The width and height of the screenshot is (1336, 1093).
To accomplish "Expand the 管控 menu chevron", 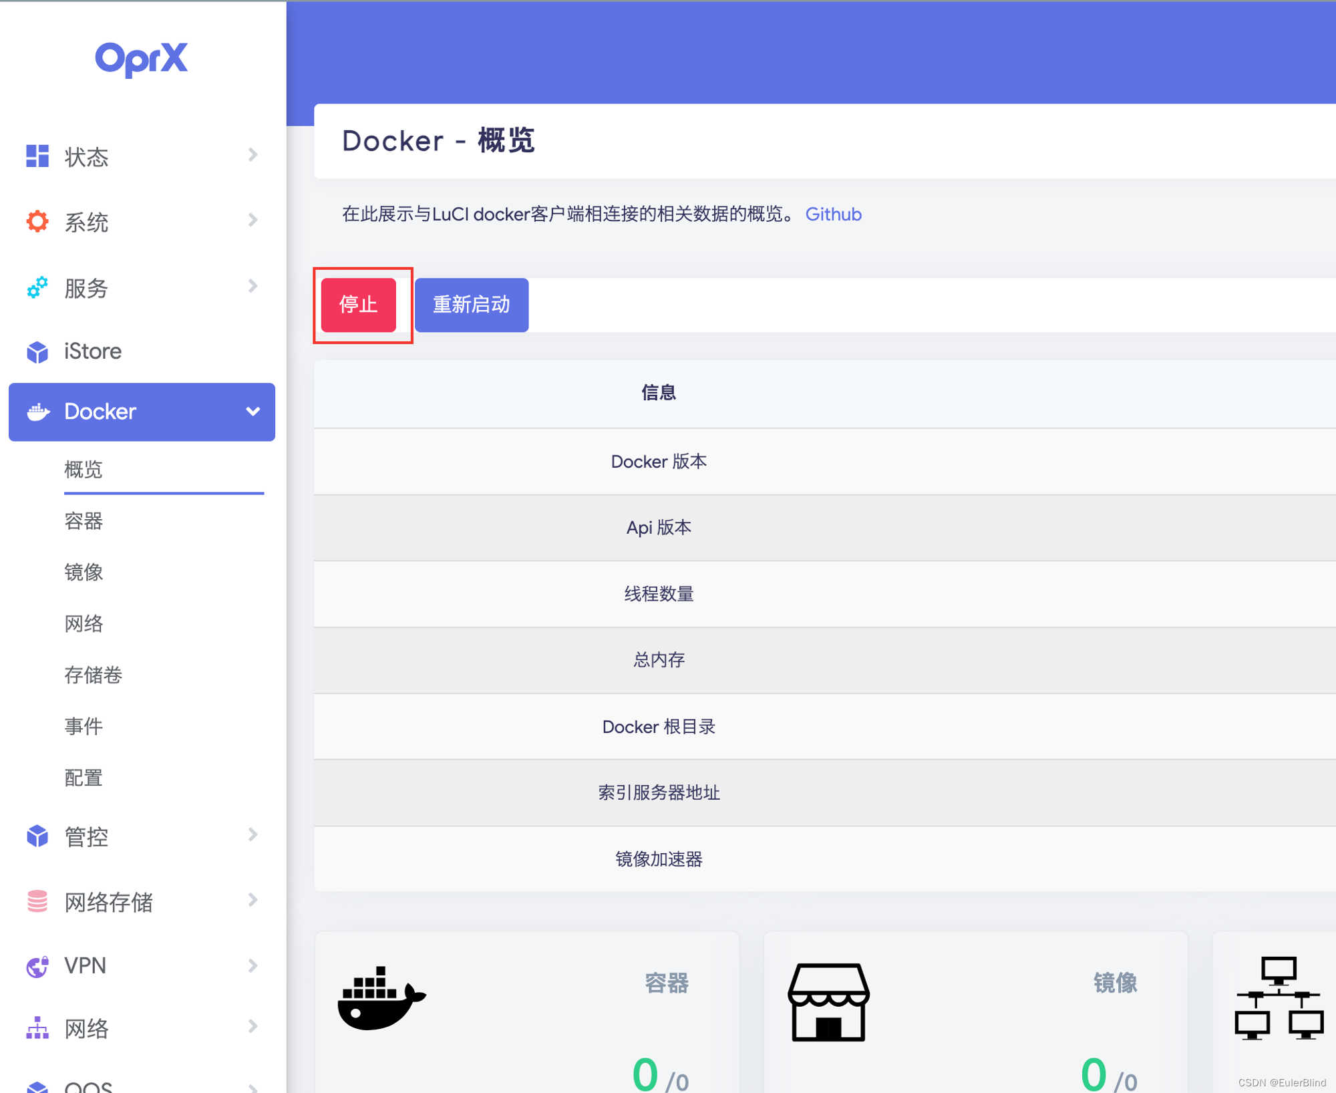I will click(253, 834).
